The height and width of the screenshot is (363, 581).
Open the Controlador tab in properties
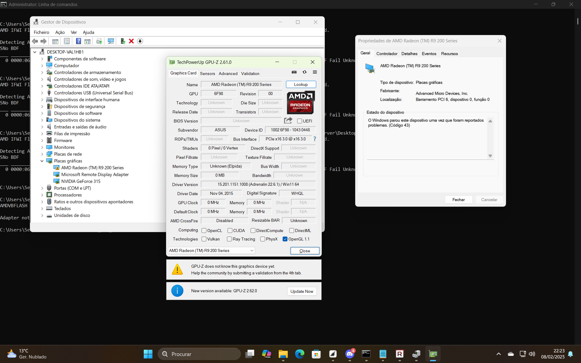pos(387,54)
